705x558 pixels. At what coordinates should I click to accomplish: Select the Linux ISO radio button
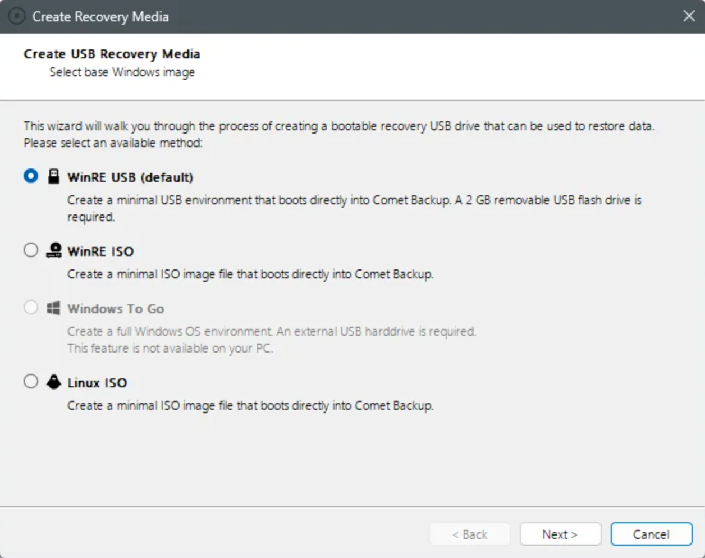31,382
